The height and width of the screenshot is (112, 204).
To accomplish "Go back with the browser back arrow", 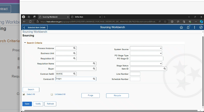I will coord(24,21).
